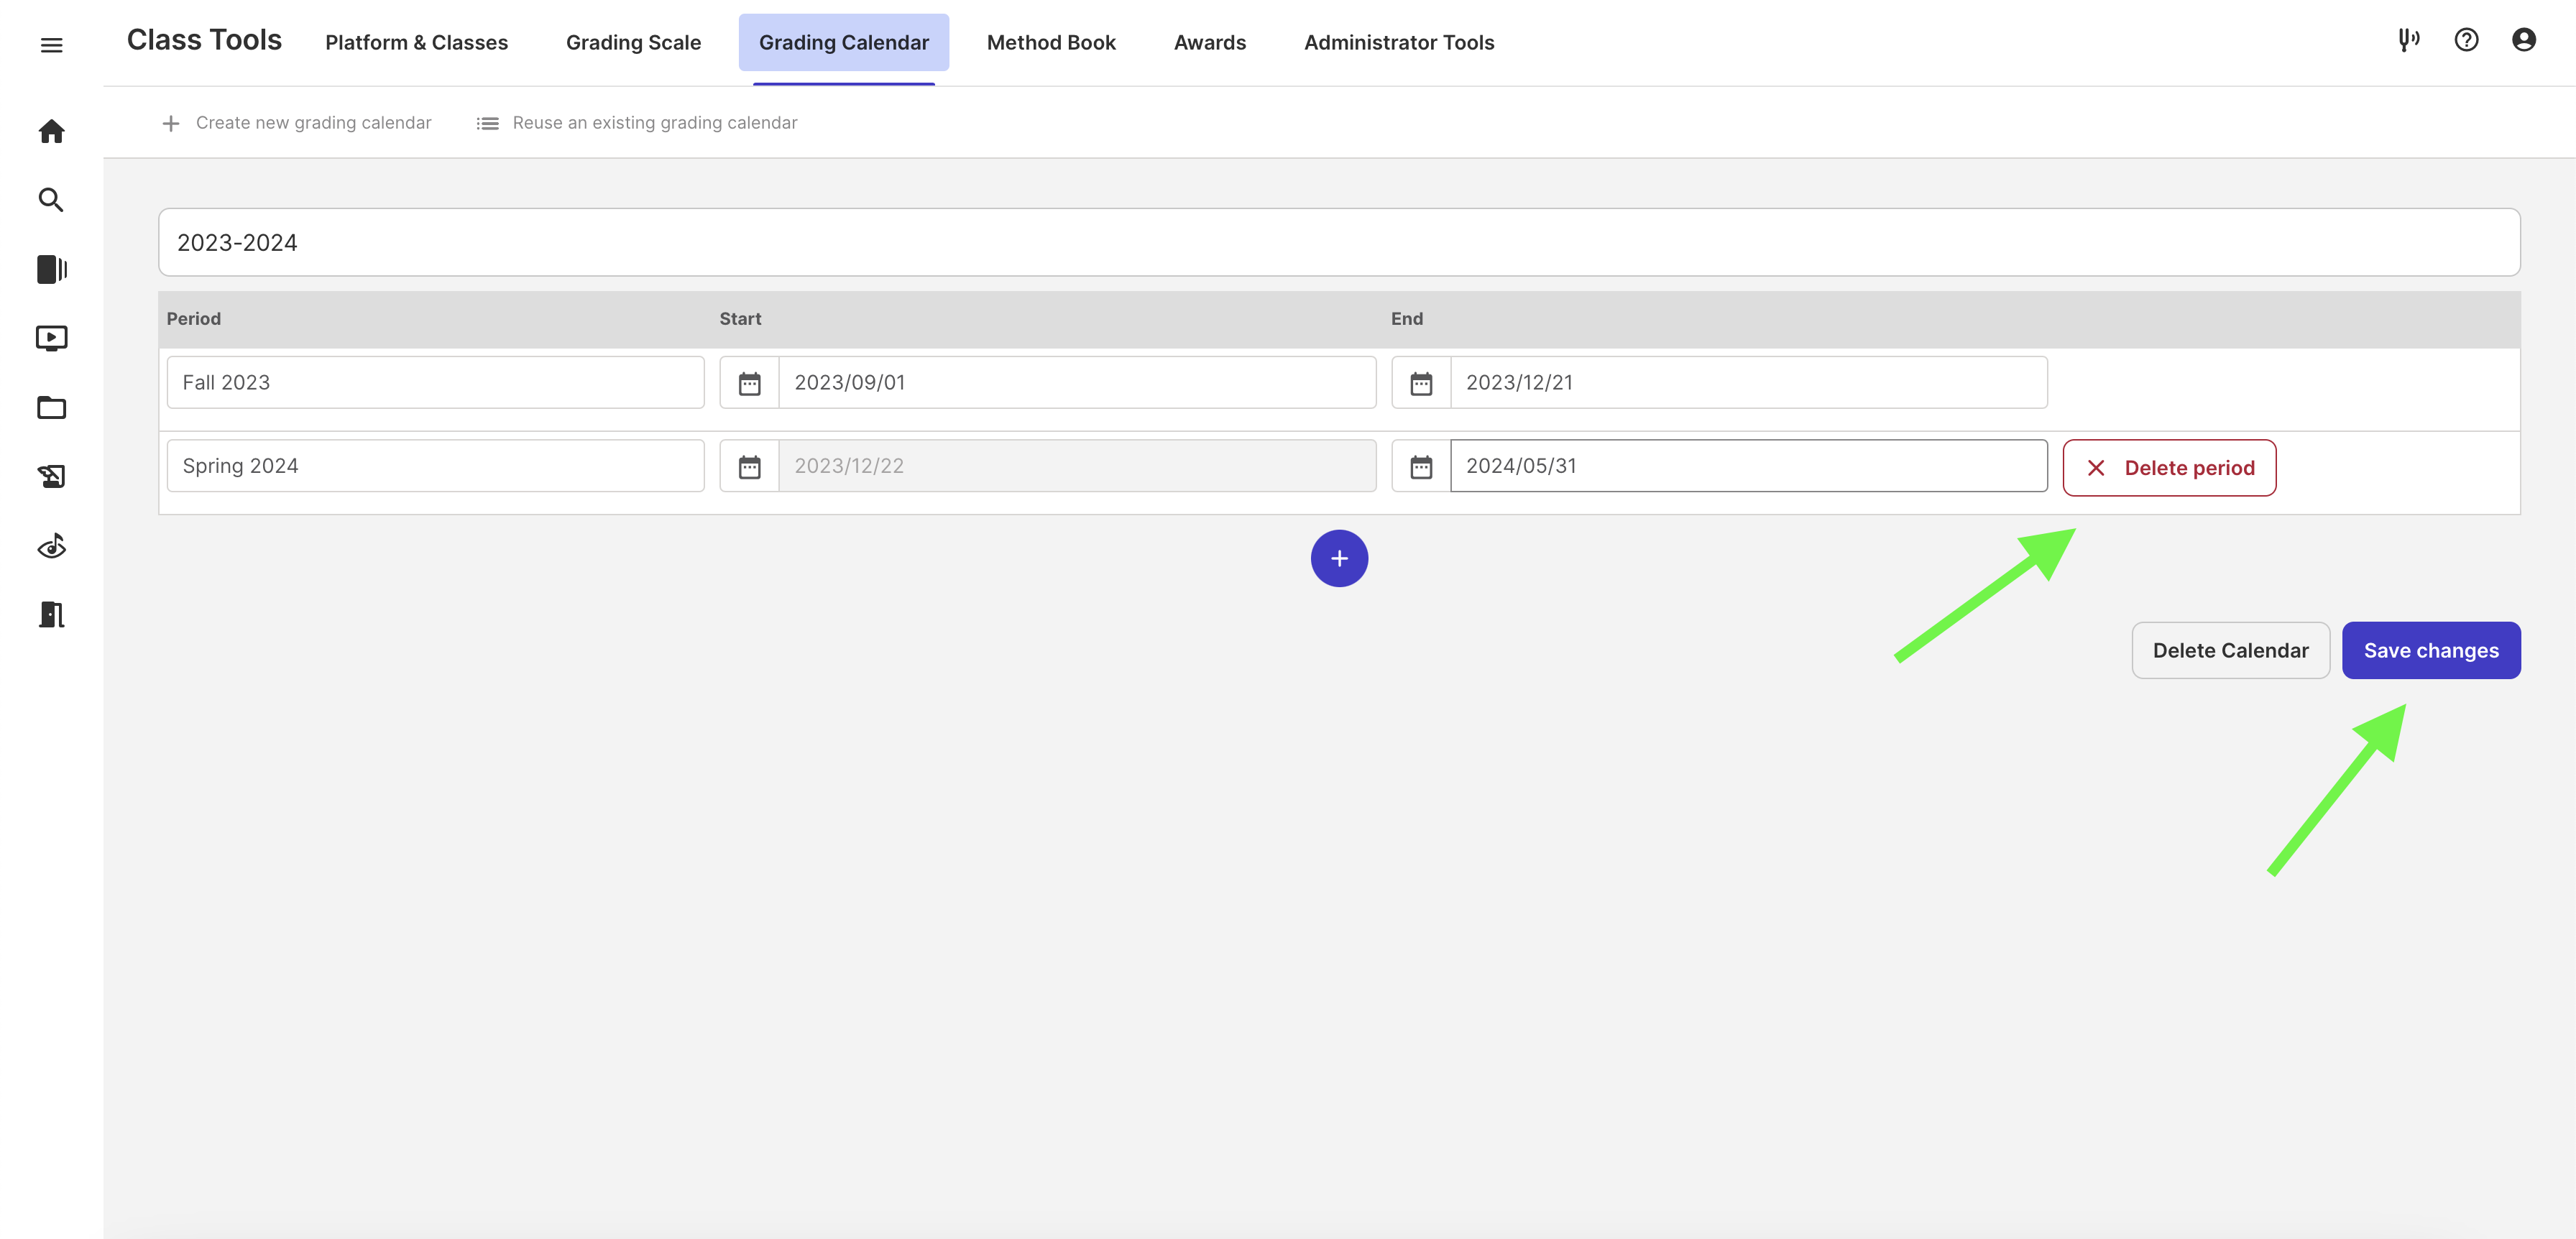
Task: Open the Administrator Tools tab
Action: pyautogui.click(x=1398, y=43)
